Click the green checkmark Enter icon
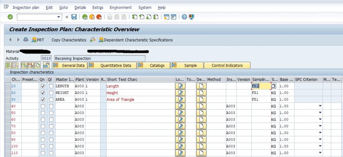The height and width of the screenshot is (157, 343). pyautogui.click(x=10, y=17)
